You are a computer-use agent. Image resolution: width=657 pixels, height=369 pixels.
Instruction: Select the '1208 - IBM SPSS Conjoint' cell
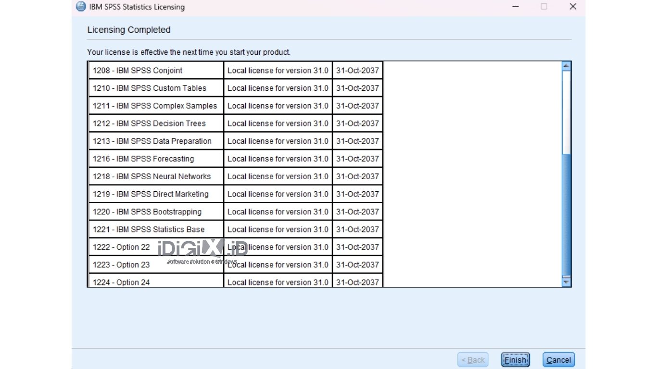(x=156, y=71)
